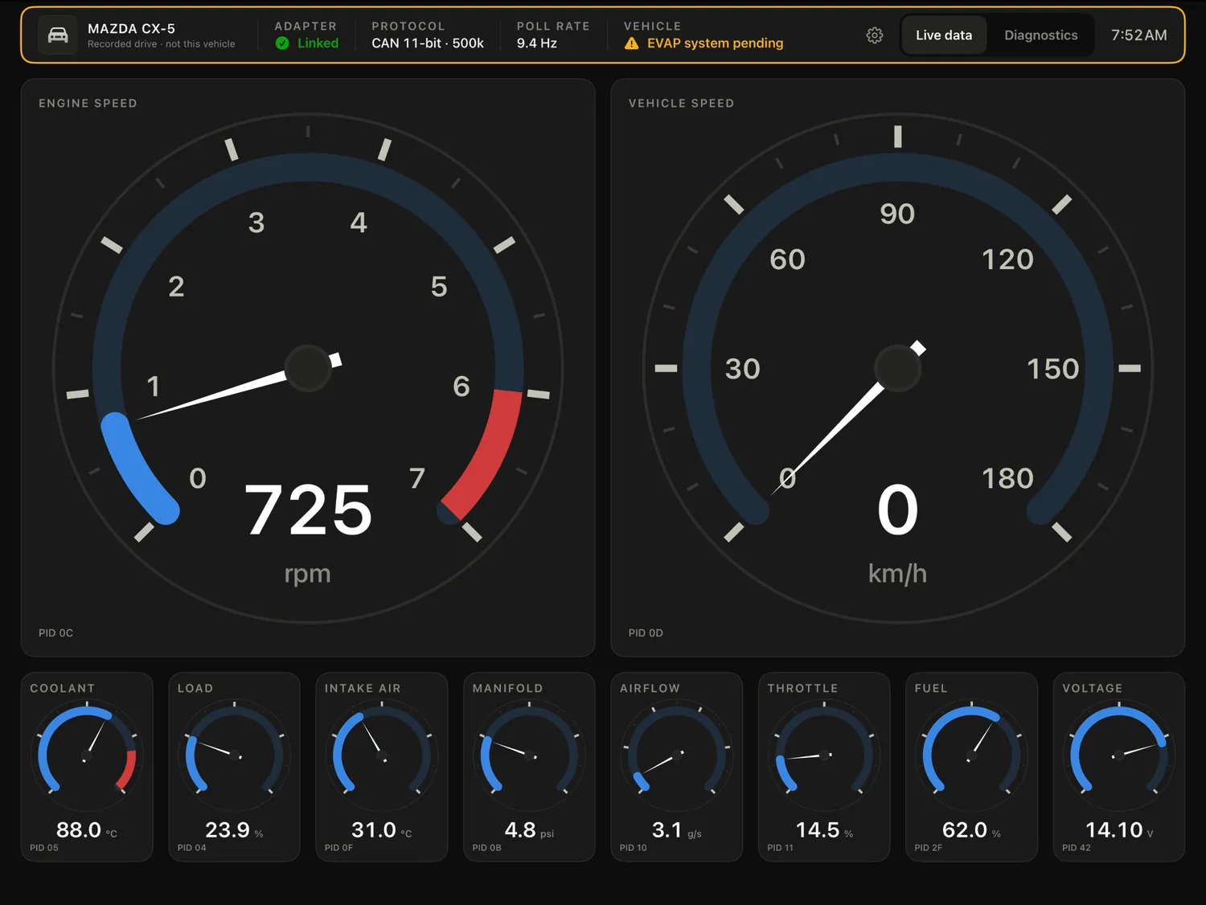This screenshot has height=905, width=1206.
Task: Click the CAN 11-bit · 500k protocol value
Action: (428, 43)
